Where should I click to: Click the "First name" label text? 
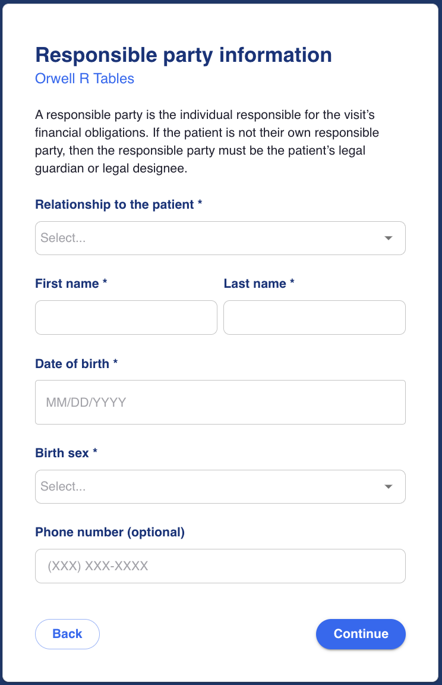click(x=67, y=284)
